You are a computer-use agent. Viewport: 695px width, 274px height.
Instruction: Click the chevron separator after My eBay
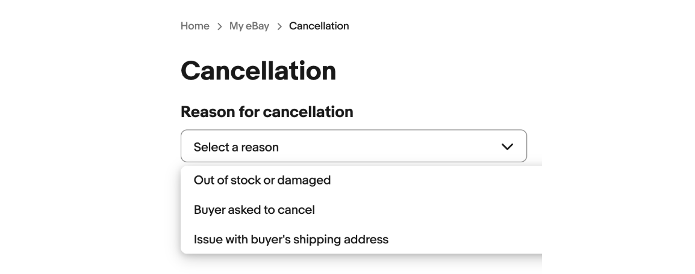pyautogui.click(x=279, y=26)
